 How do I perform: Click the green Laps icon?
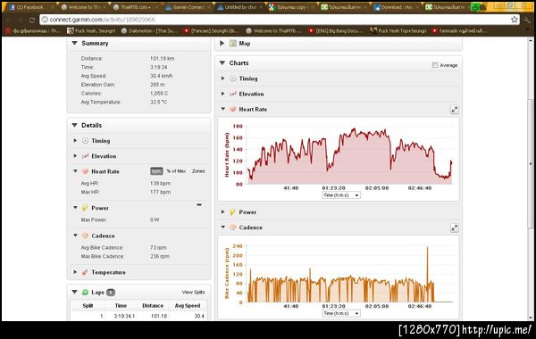[x=85, y=293]
